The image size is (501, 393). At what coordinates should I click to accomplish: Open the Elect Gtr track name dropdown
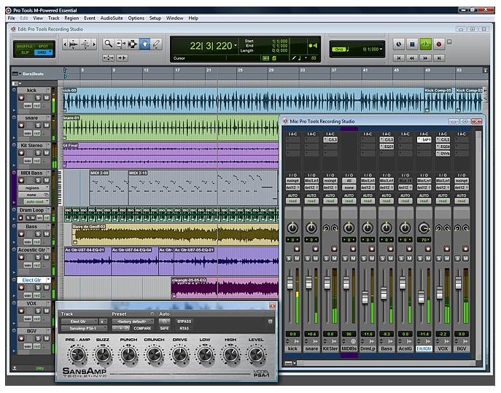48,280
